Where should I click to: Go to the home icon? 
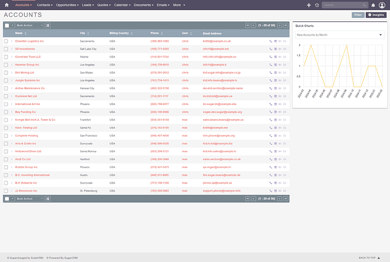[7, 5]
